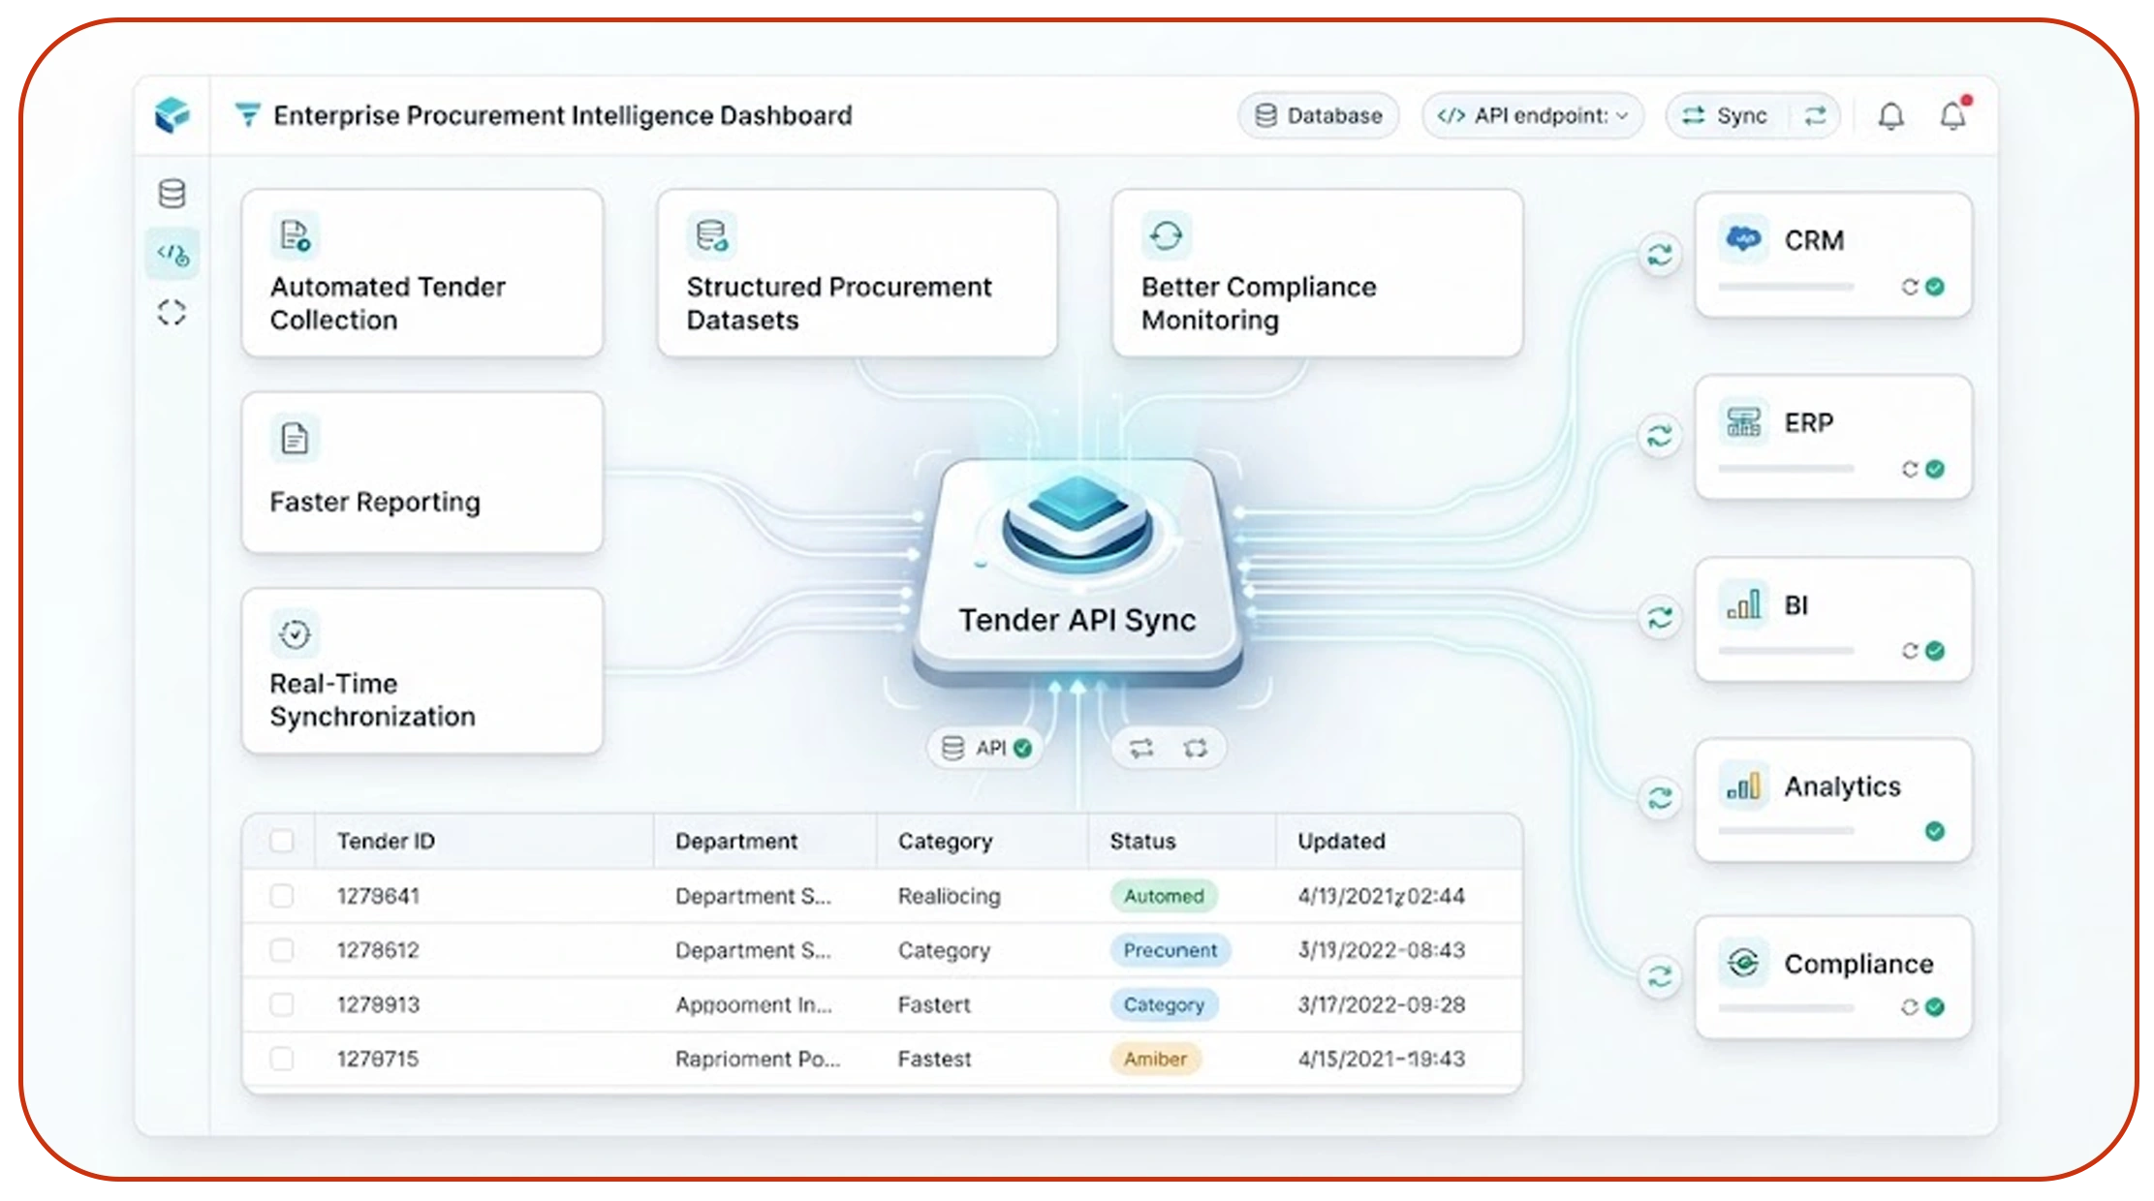Click the Better Compliance Monitoring refresh icon

click(x=1167, y=235)
